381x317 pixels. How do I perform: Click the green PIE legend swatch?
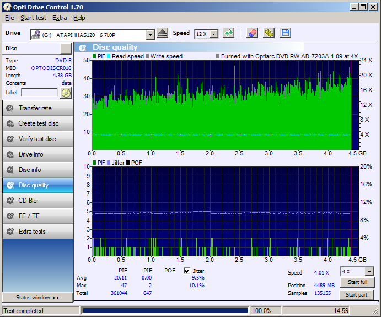[94, 56]
